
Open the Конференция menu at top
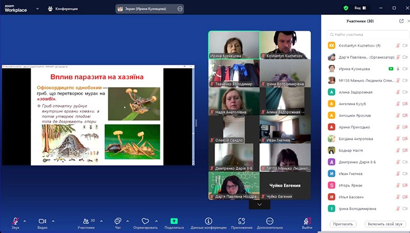coord(65,8)
